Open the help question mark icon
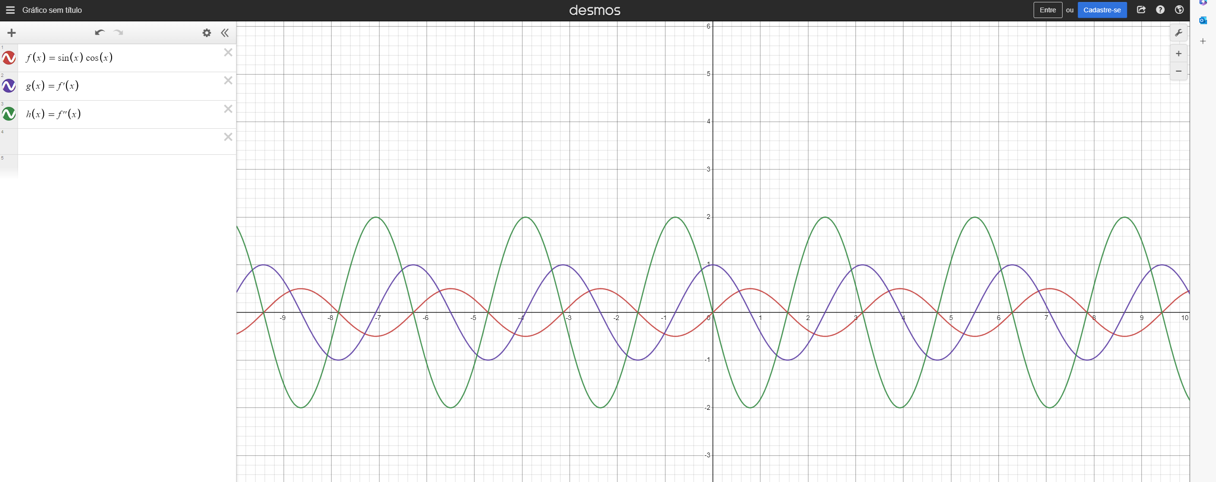The width and height of the screenshot is (1216, 482). [x=1160, y=10]
